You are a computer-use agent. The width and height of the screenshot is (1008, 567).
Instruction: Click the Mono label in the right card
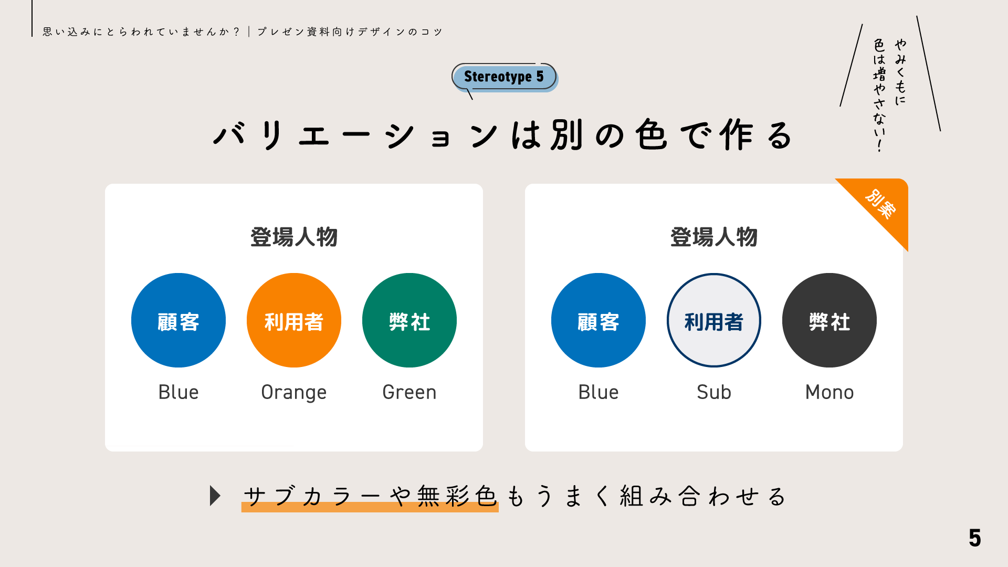(829, 392)
